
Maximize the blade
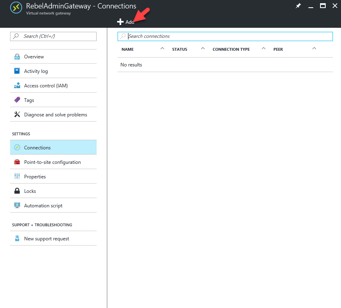323,6
